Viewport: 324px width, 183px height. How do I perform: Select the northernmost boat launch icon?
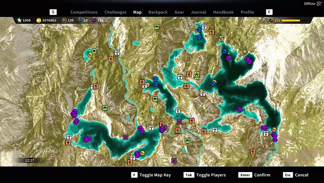click(204, 26)
